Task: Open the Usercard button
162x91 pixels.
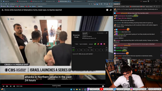Action: pos(91,44)
